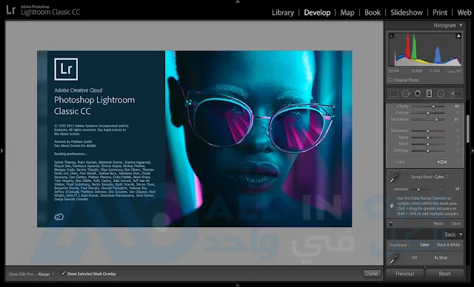The image size is (474, 287).
Task: Click the Defringe slider handle
Action: [428, 151]
